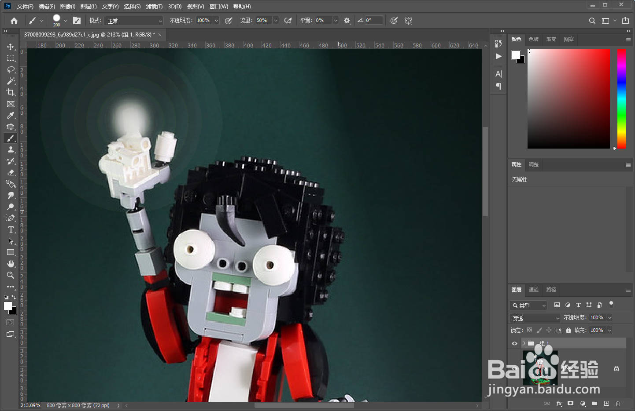The height and width of the screenshot is (411, 635).
Task: Select the Spot Healing Brush tool
Action: [x=11, y=127]
